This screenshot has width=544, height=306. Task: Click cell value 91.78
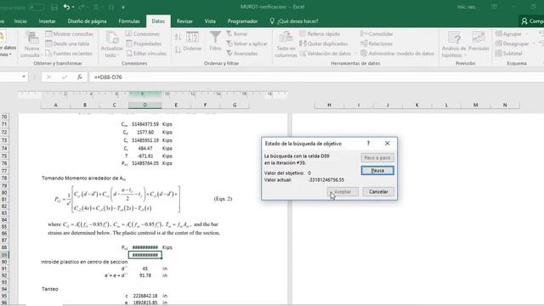(x=145, y=275)
